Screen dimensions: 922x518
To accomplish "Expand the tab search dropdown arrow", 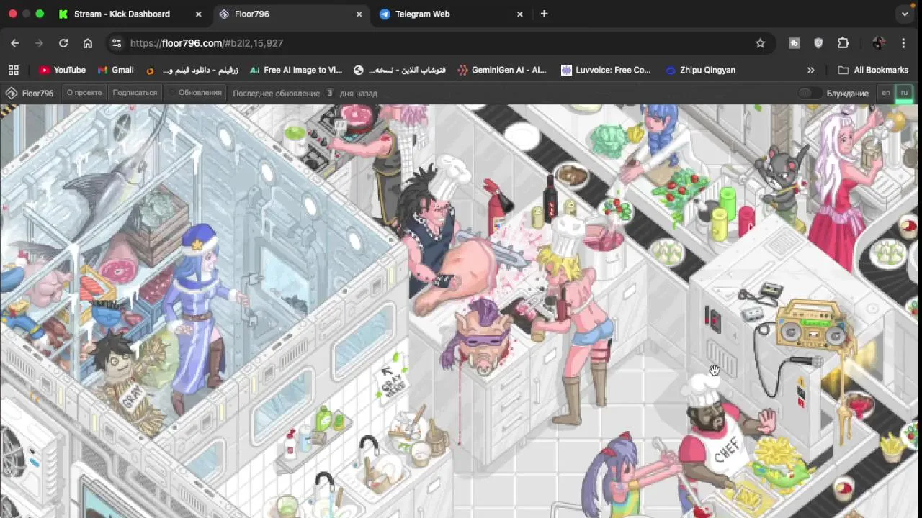I will coord(905,14).
